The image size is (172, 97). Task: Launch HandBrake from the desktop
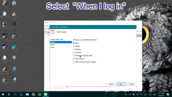click(x=5, y=81)
